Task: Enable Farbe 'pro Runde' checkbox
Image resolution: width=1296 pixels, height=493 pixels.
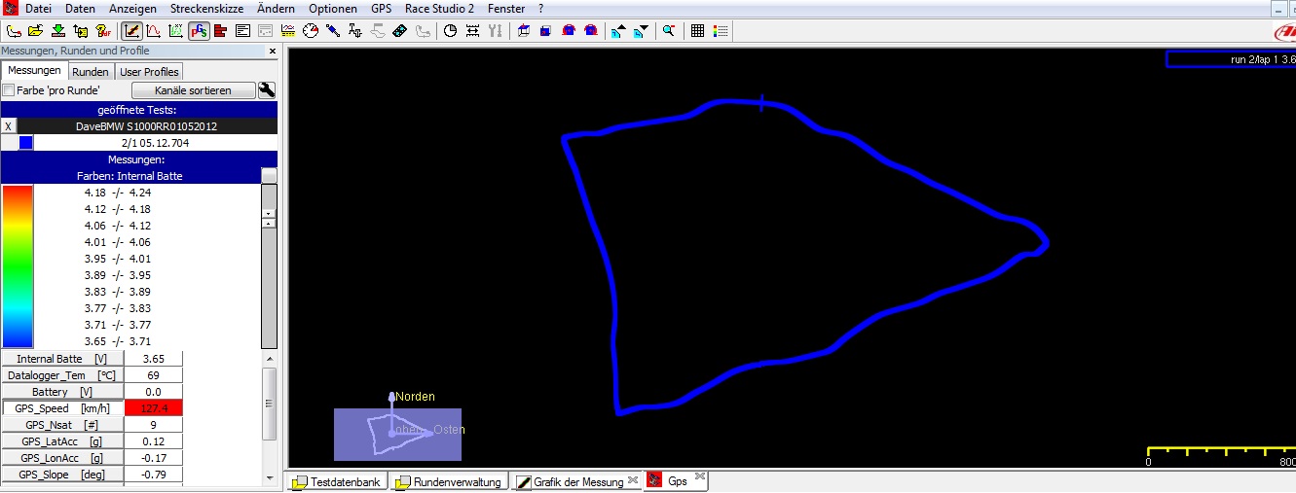Action: [x=9, y=90]
